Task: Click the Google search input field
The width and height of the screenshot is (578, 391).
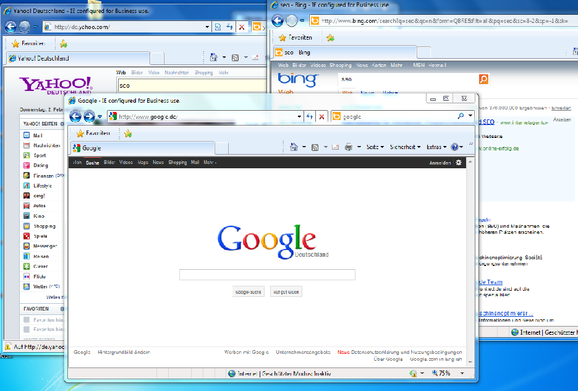Action: tap(267, 275)
